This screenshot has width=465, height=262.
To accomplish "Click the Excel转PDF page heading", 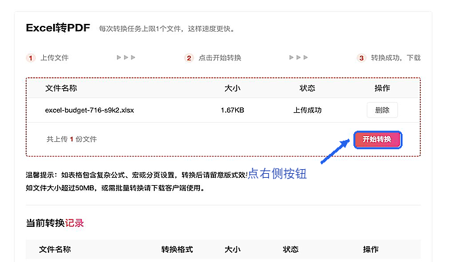I will click(58, 28).
